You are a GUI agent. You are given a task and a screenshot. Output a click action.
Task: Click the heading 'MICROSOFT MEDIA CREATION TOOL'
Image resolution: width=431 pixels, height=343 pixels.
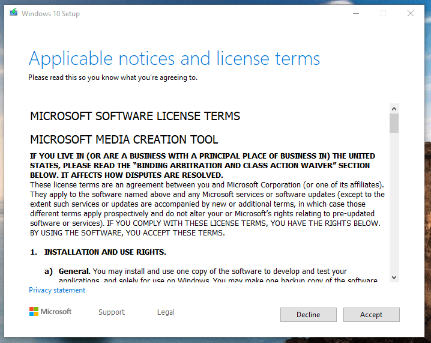coord(124,139)
